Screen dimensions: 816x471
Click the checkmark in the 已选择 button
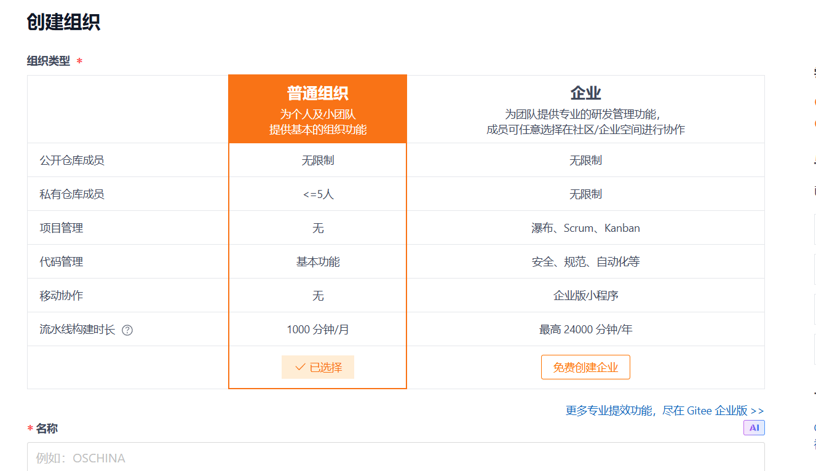coord(300,367)
